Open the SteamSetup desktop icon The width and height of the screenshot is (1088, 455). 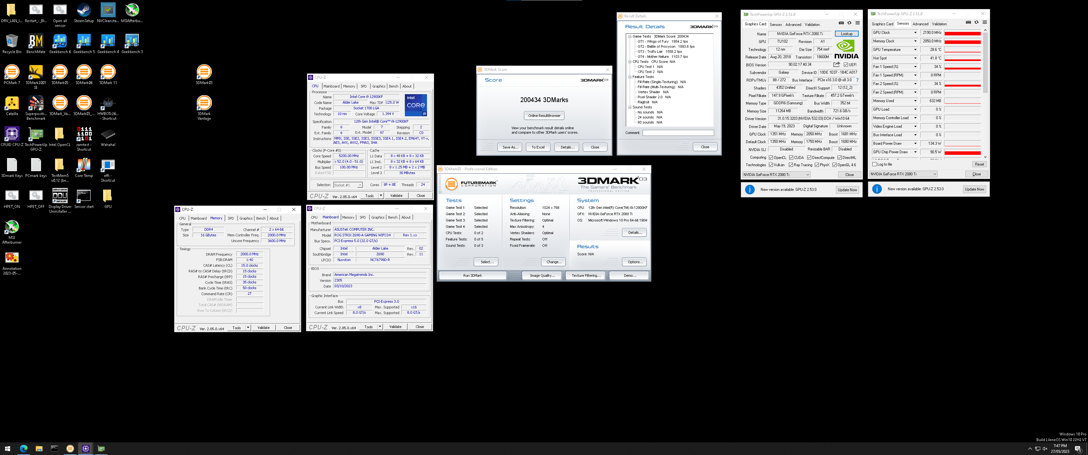coord(84,13)
